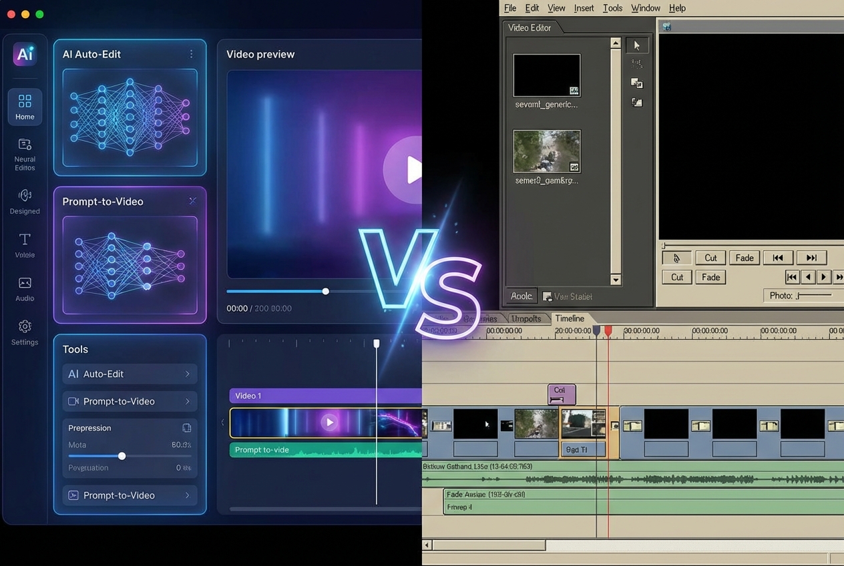Open the Window menu
The image size is (844, 566).
[646, 8]
